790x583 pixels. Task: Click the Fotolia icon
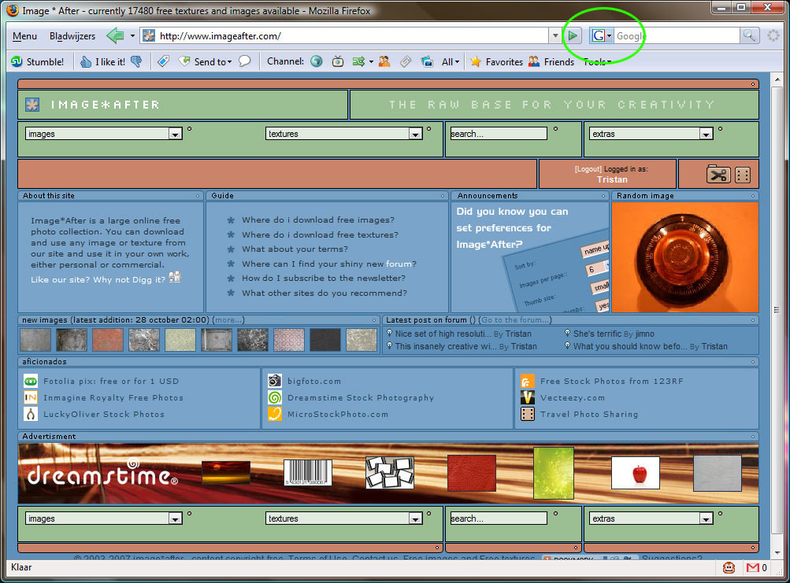(x=31, y=381)
